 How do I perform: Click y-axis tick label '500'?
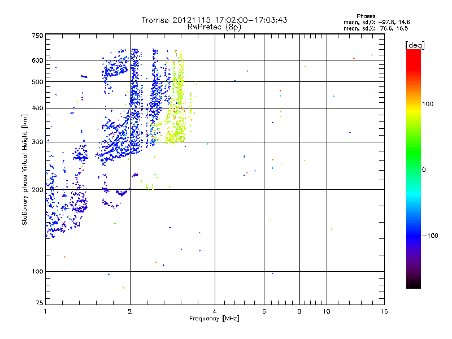pyautogui.click(x=37, y=82)
